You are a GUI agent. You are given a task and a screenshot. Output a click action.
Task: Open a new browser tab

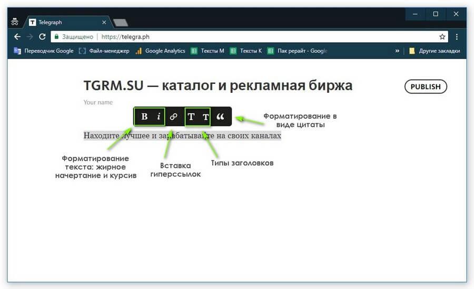tap(120, 23)
